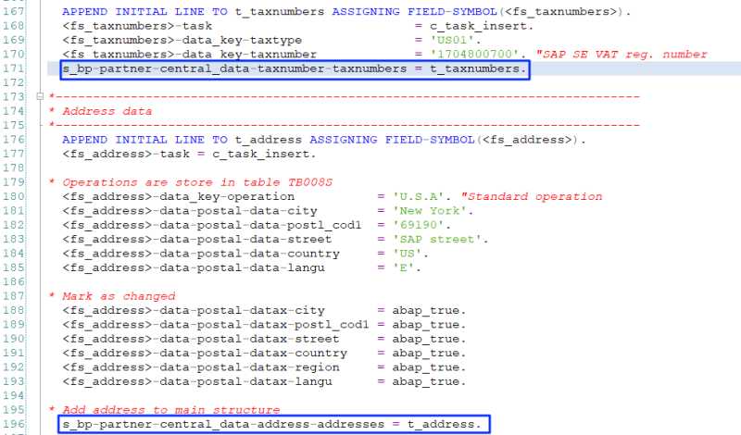Click the "* Address data" comment line
Image resolution: width=741 pixels, height=435 pixels.
coord(101,111)
